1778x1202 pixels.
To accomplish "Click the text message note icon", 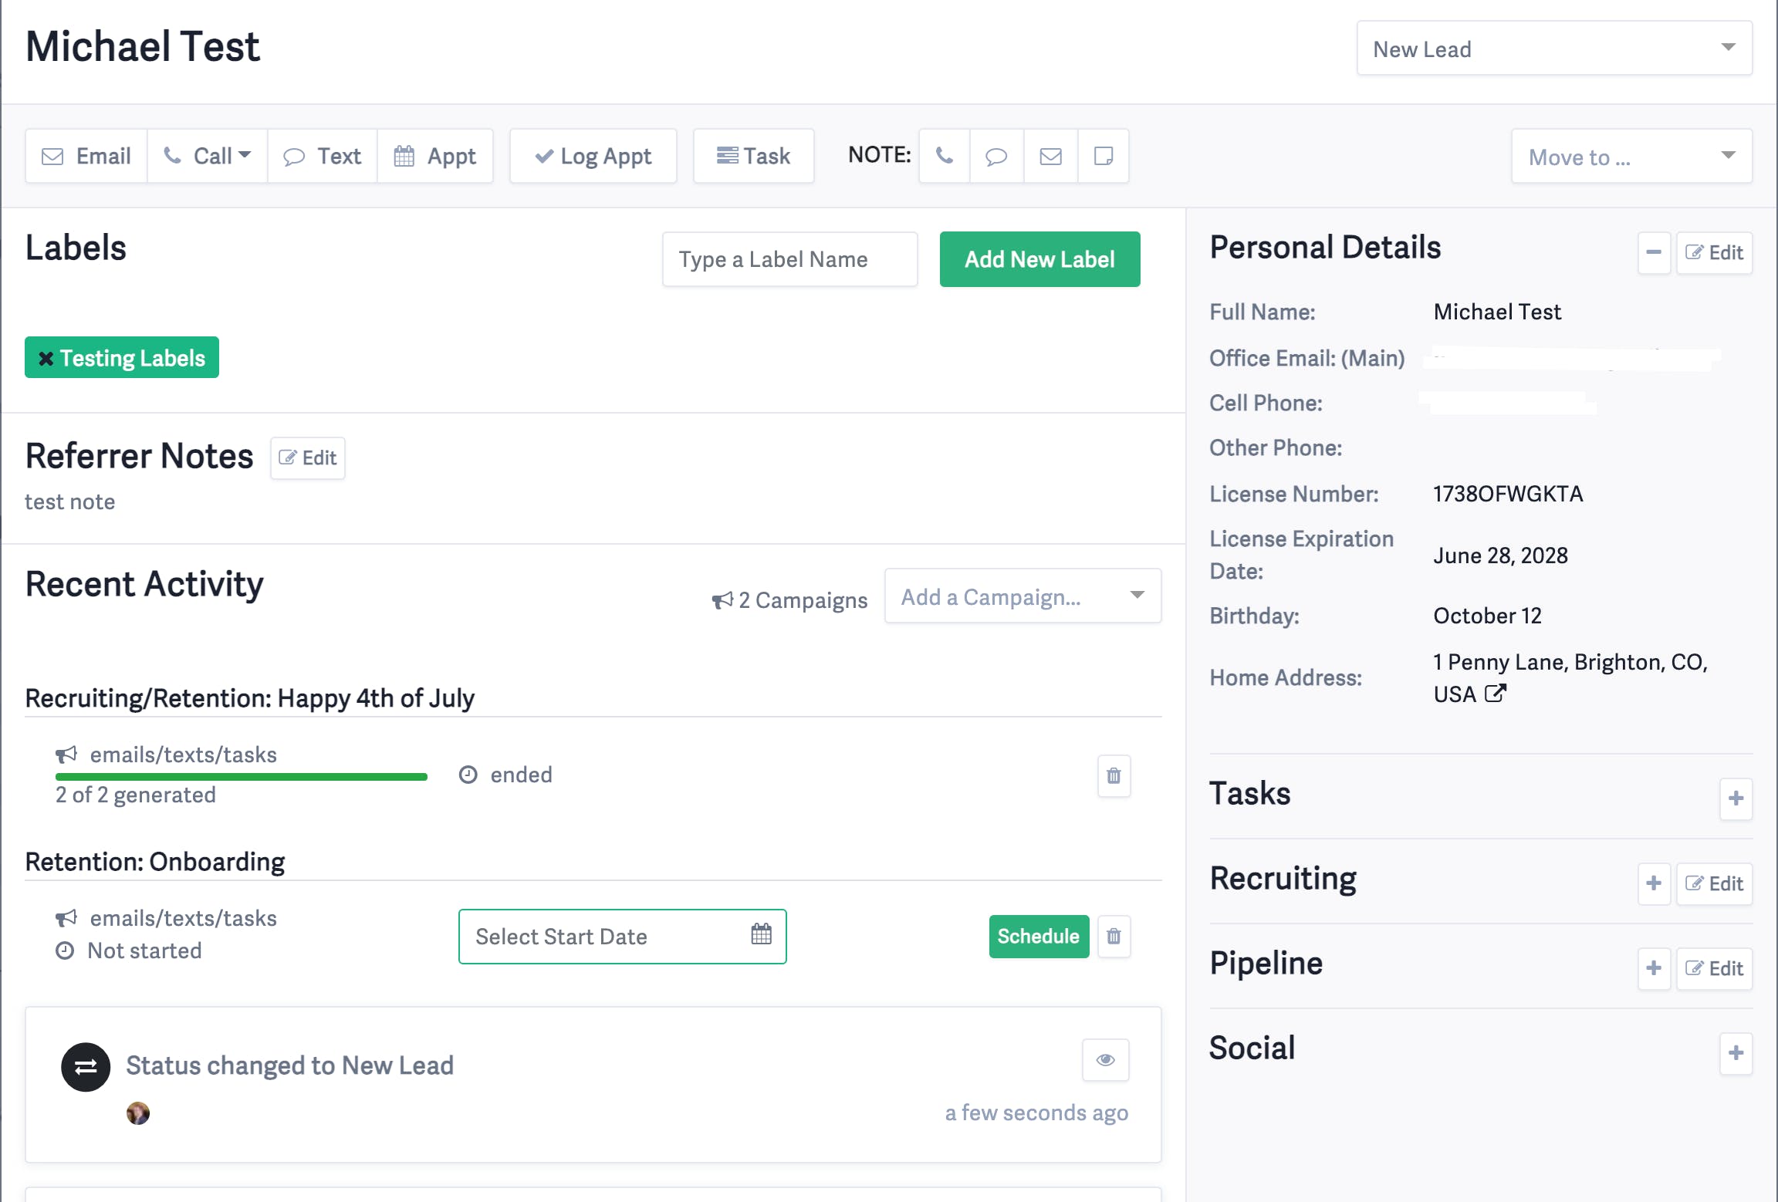I will tap(996, 157).
